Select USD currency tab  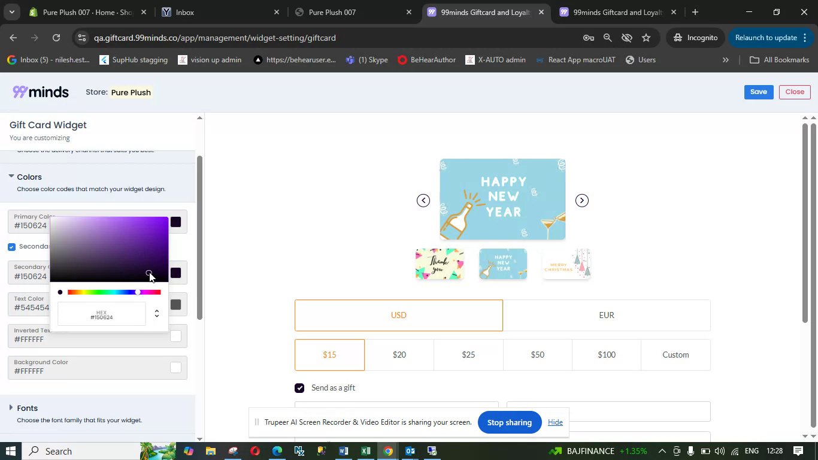coord(398,315)
